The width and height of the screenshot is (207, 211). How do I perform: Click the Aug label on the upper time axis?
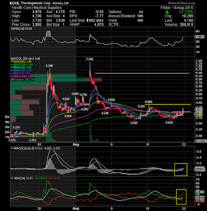[76, 145]
